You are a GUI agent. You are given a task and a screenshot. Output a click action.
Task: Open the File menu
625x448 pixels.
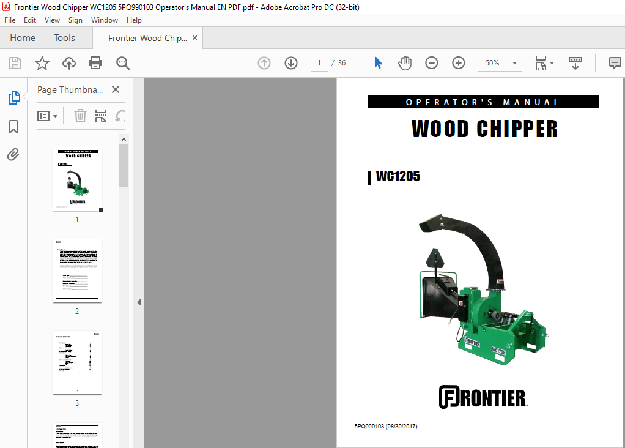10,20
